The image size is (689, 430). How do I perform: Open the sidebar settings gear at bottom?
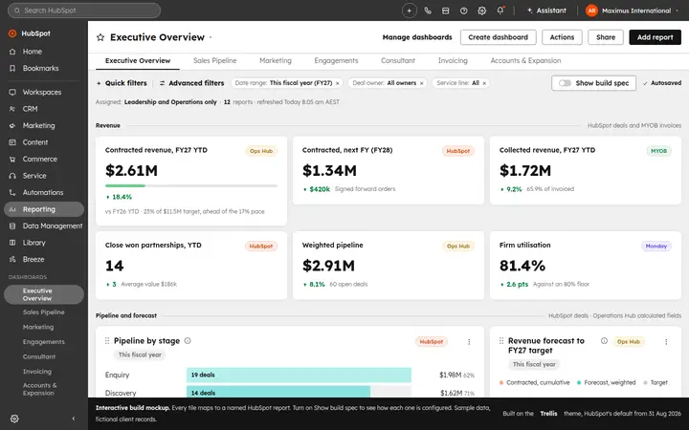click(14, 419)
